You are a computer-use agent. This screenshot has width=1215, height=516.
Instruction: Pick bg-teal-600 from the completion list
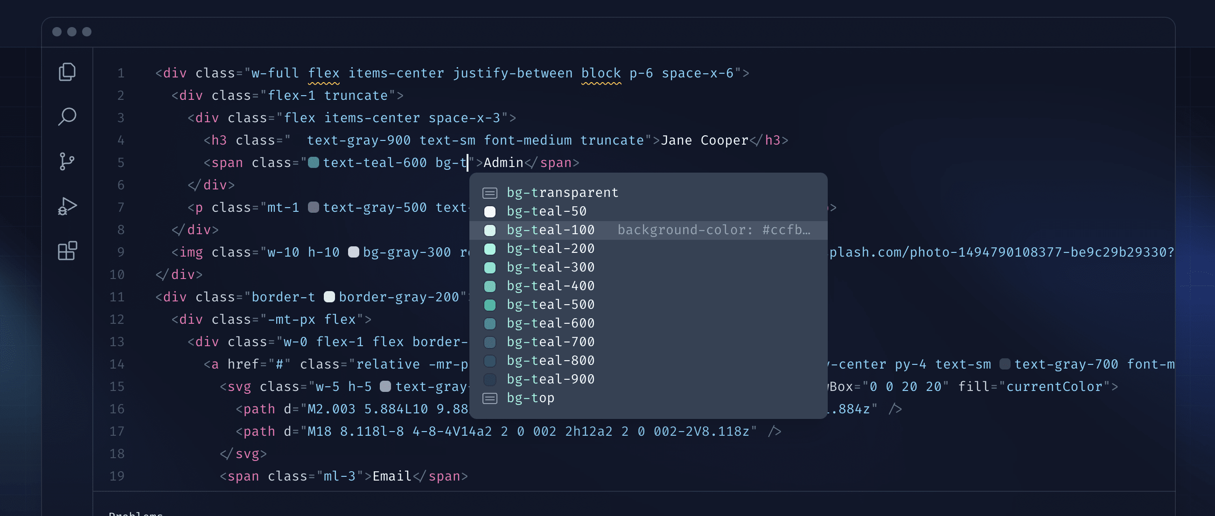click(x=649, y=324)
